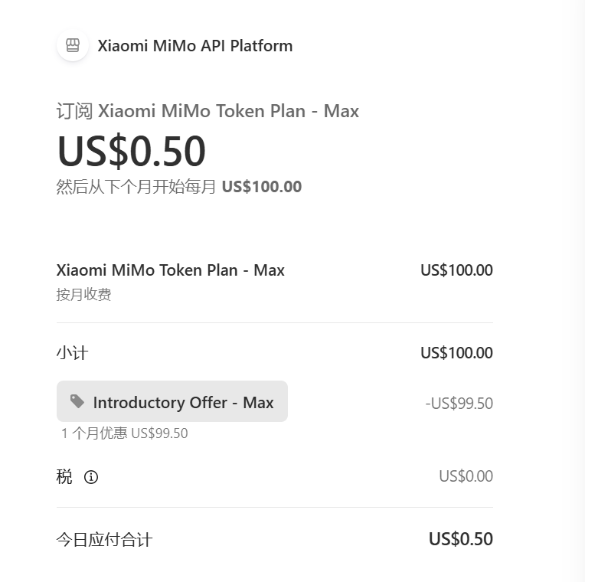Click the 订阅 Xiaomi MiMo Token Plan heading
Viewport: 598px width, 582px height.
click(208, 111)
